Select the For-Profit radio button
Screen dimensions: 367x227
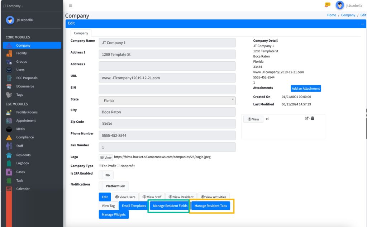100,166
